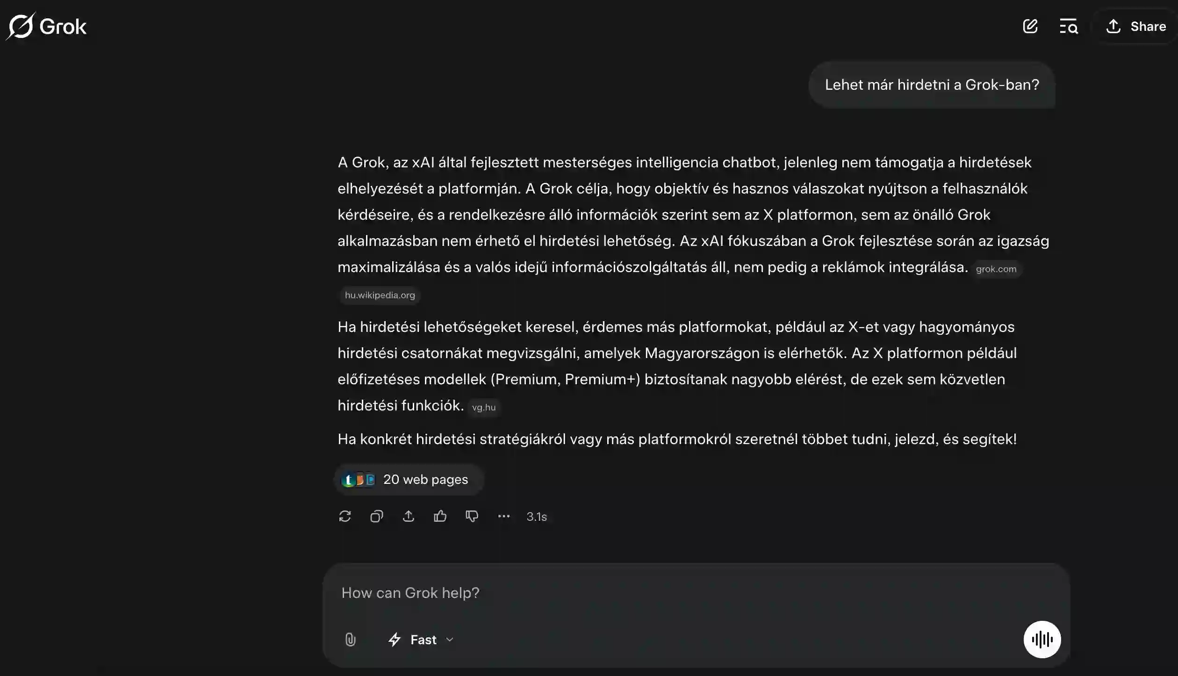Activate voice mode button
This screenshot has height=676, width=1178.
(x=1042, y=640)
